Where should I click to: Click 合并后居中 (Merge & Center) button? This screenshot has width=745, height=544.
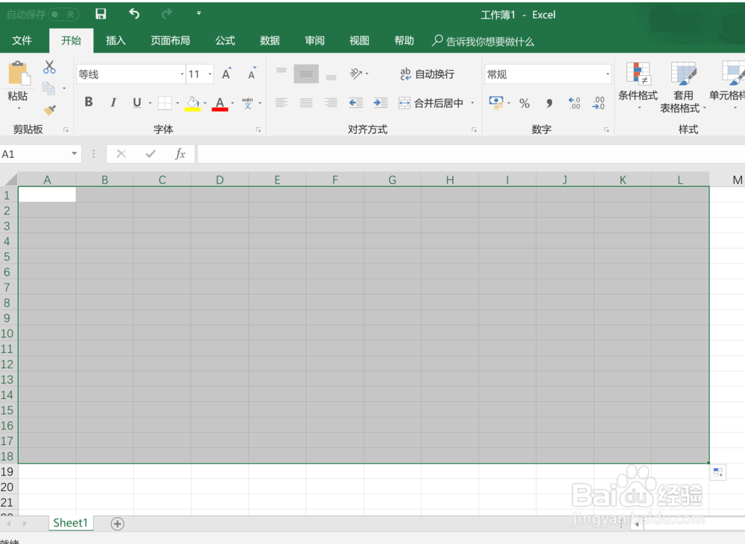[x=431, y=103]
